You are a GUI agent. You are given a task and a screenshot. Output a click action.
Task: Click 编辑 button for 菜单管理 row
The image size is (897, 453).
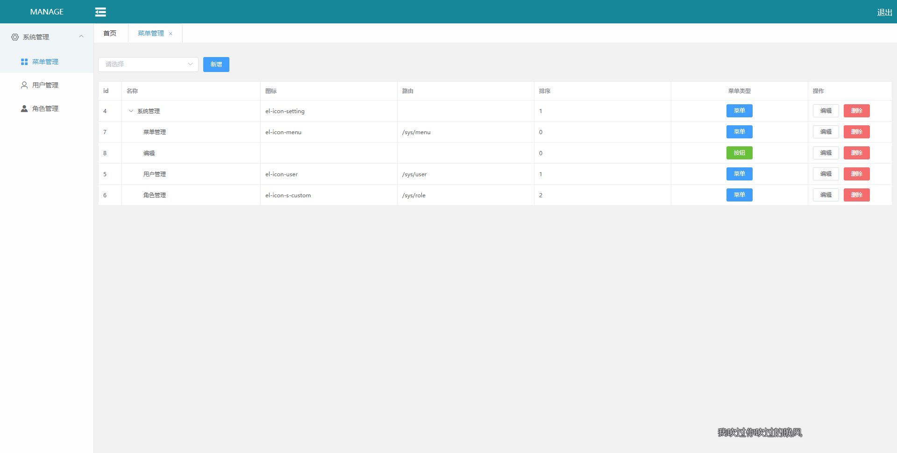[826, 132]
